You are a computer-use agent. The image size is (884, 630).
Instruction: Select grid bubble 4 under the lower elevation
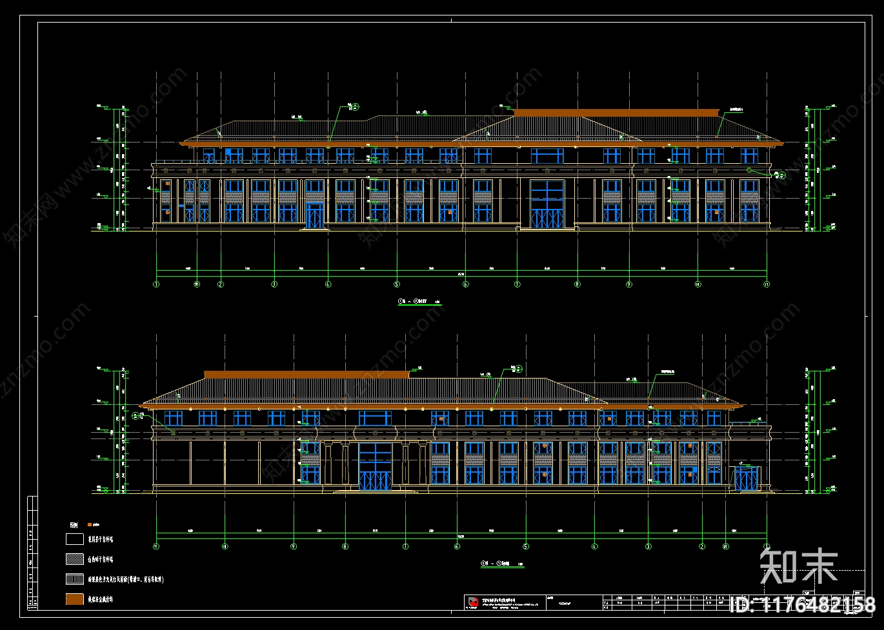[x=594, y=546]
